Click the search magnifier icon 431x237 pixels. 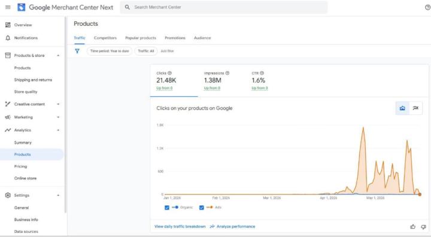128,7
